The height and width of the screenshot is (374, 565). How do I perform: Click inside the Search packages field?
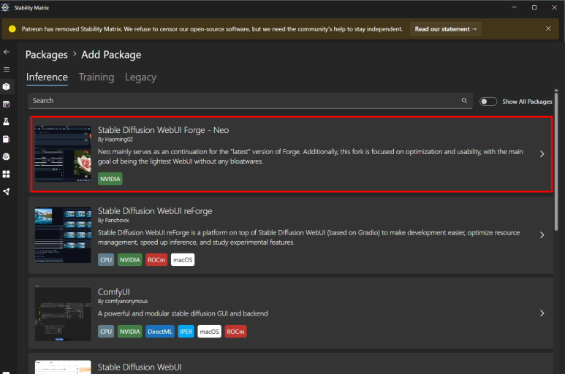[250, 101]
